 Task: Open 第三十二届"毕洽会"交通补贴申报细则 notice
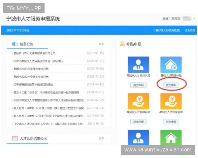46,92
